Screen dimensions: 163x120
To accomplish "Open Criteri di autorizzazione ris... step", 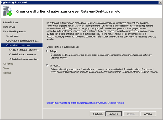I will click(24, 59).
